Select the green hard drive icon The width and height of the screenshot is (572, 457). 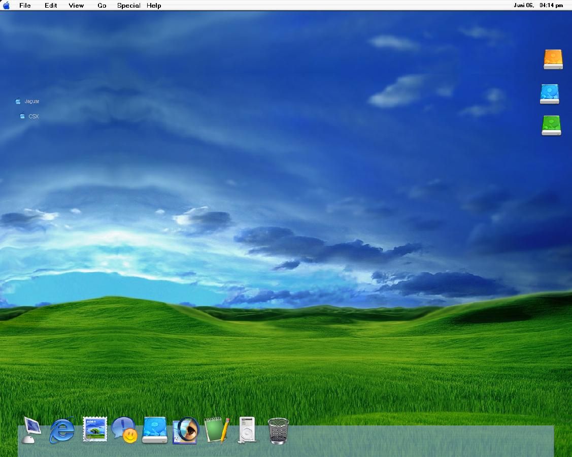(x=551, y=125)
